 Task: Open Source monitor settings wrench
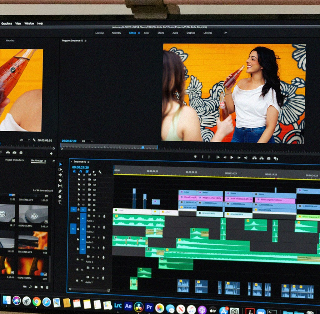(x=34, y=140)
